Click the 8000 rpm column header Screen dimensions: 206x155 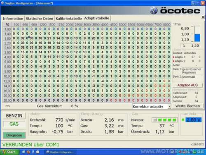[x=166, y=25]
